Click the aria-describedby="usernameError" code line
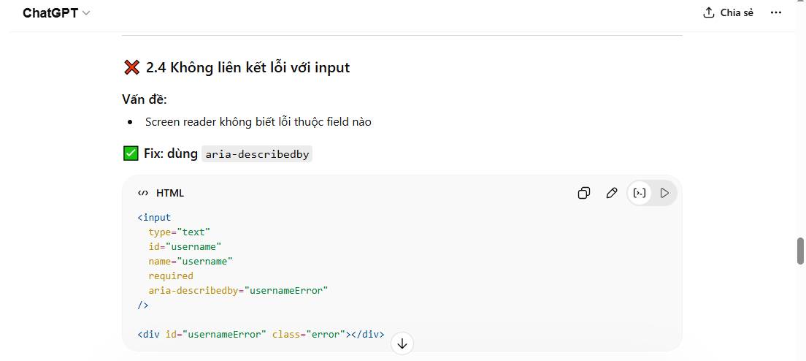Image resolution: width=806 pixels, height=361 pixels. pyautogui.click(x=238, y=290)
